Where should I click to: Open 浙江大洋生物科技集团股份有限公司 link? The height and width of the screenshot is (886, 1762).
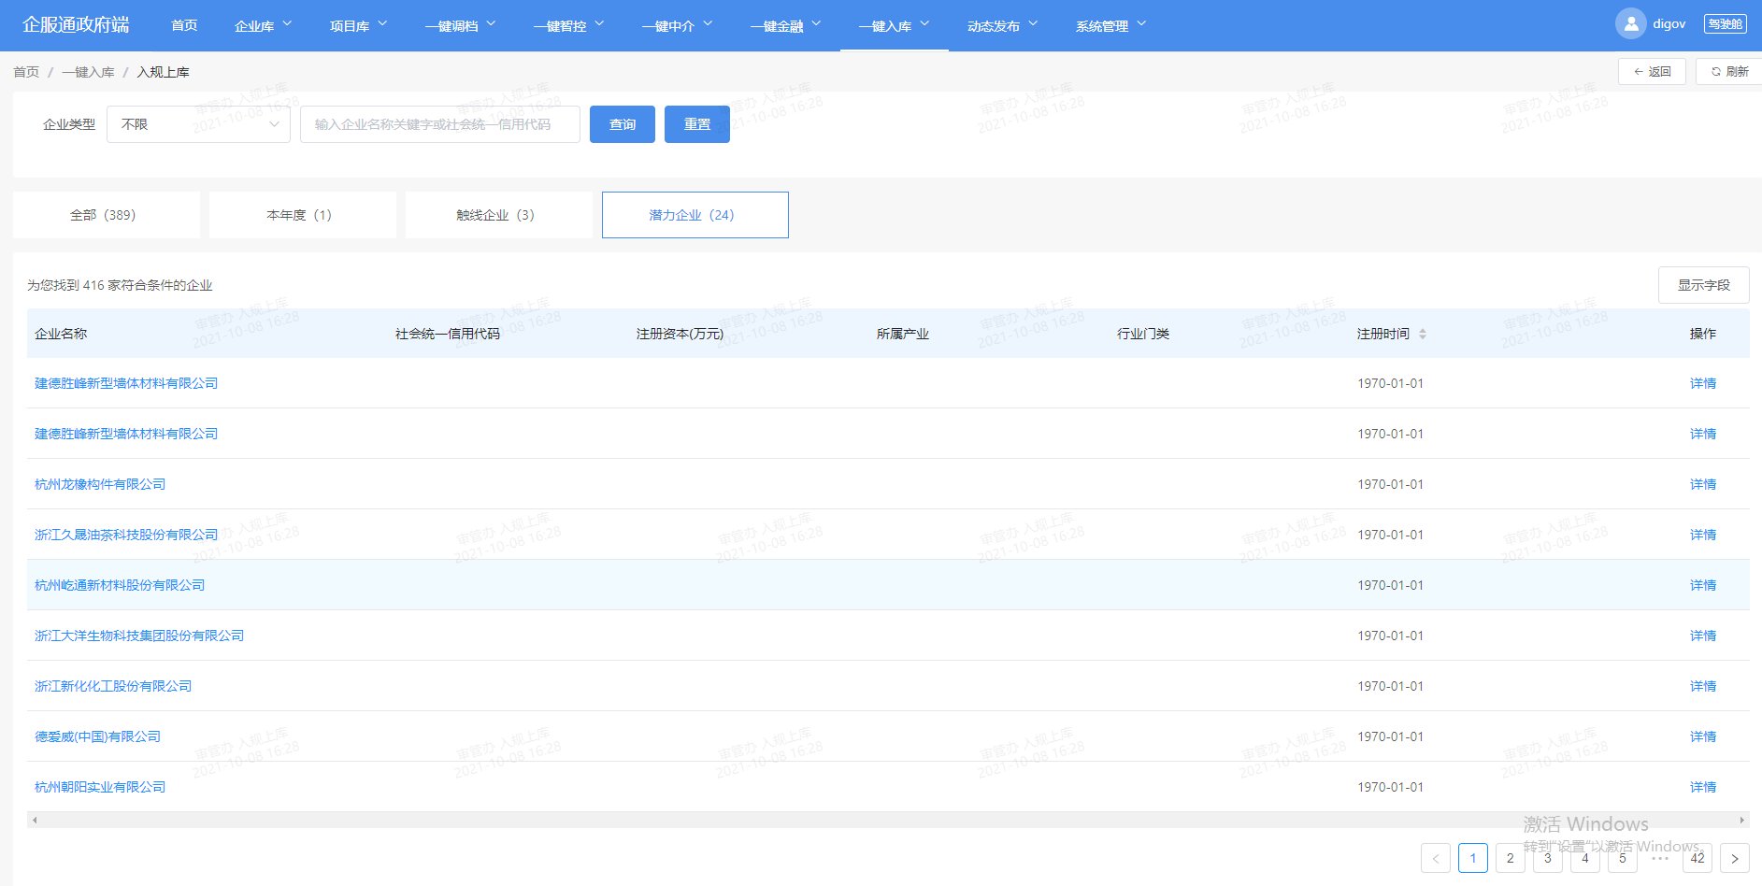(139, 636)
